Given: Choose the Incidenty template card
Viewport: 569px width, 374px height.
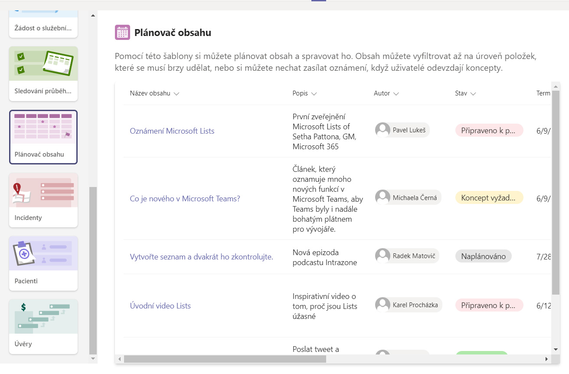Looking at the screenshot, I should 43,200.
